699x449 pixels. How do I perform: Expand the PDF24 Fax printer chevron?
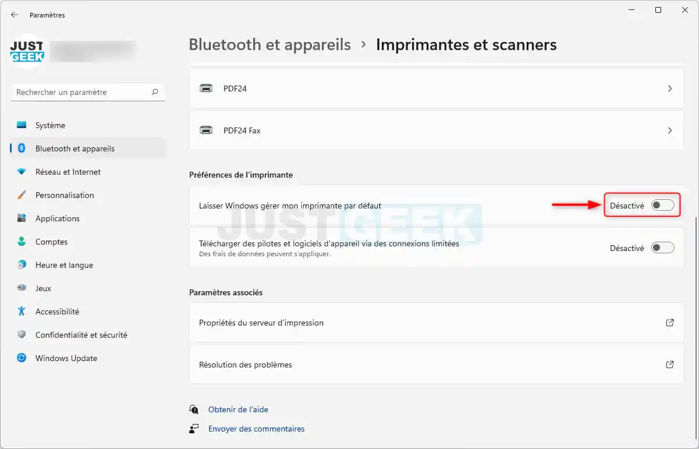tap(670, 130)
